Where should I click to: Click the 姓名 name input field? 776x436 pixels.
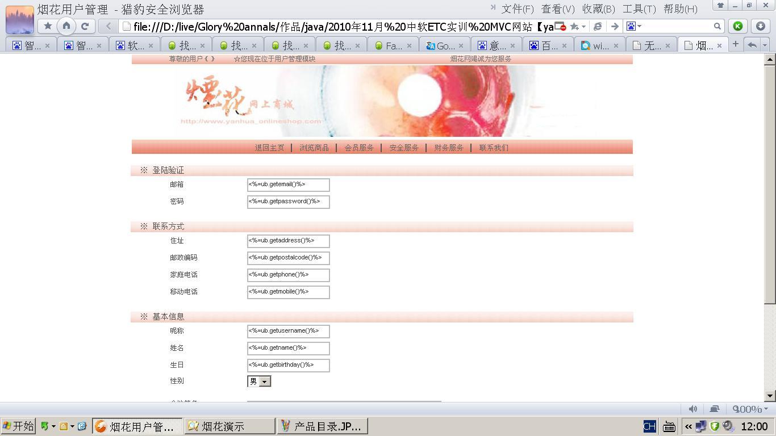click(288, 349)
